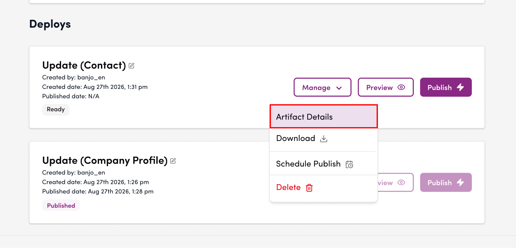Click lightning icon on Company Profile Publish
This screenshot has height=248, width=516.
click(x=460, y=182)
